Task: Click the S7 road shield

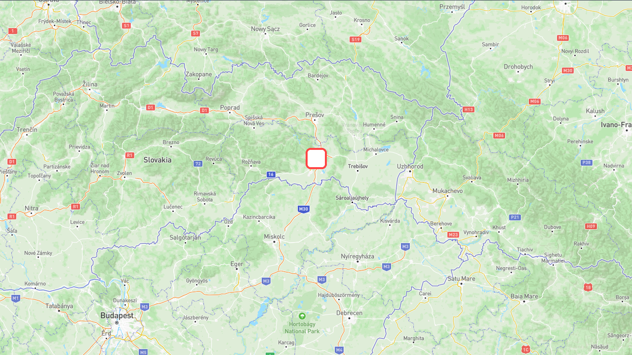Action: tap(196, 33)
